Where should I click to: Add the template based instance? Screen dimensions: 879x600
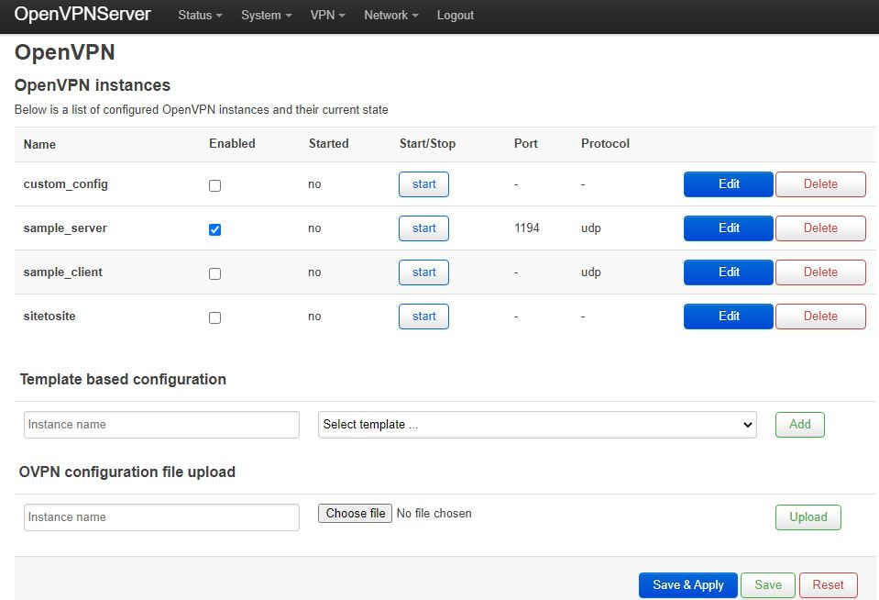click(x=800, y=425)
